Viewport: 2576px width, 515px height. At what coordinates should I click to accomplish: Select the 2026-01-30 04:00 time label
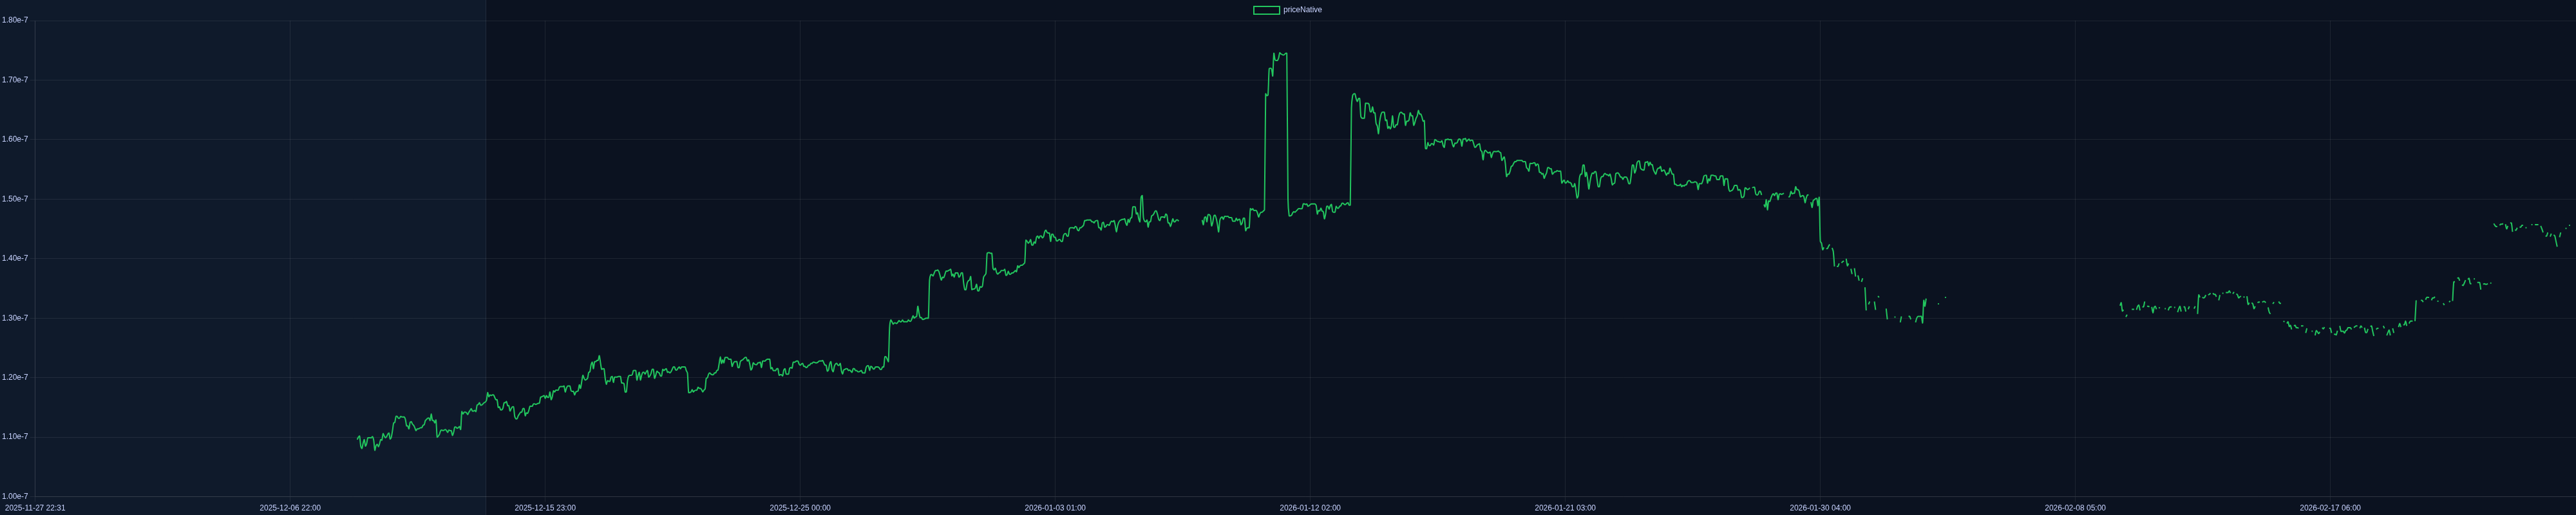(1820, 508)
